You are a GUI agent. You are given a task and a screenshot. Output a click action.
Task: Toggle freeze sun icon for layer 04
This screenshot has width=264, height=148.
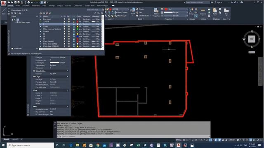[x=69, y=37]
